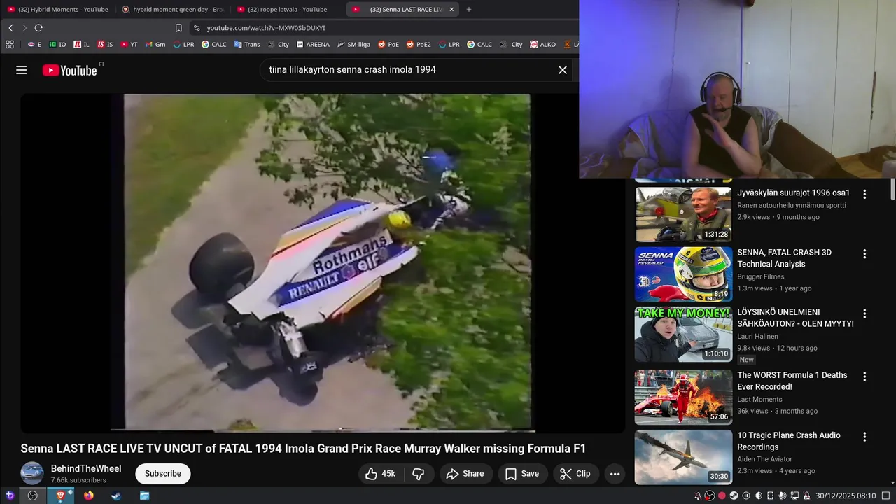Screen dimensions: 896x504
Task: Bookmark this page icon in address bar
Action: 178,28
